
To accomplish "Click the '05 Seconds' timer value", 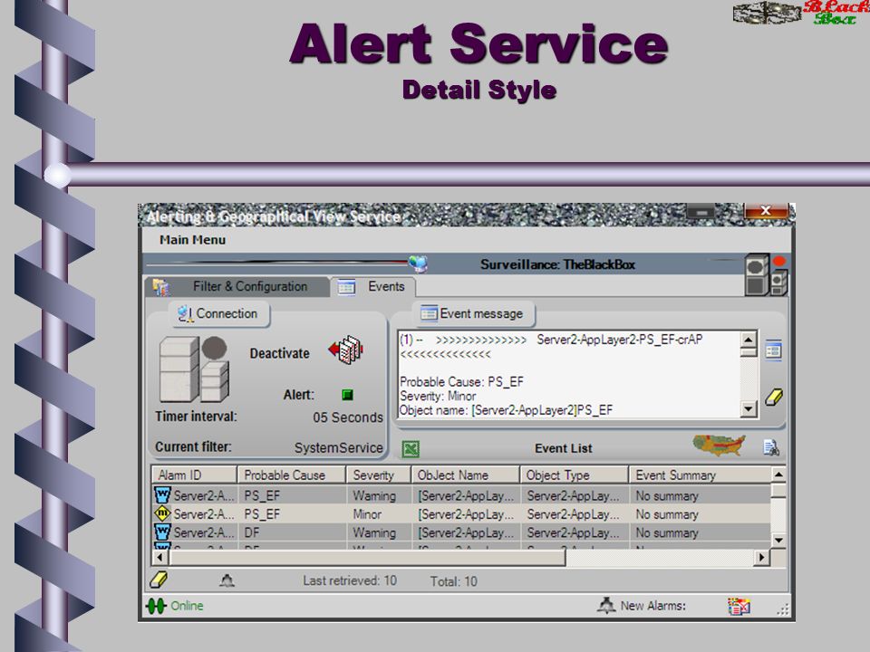I will 348,417.
